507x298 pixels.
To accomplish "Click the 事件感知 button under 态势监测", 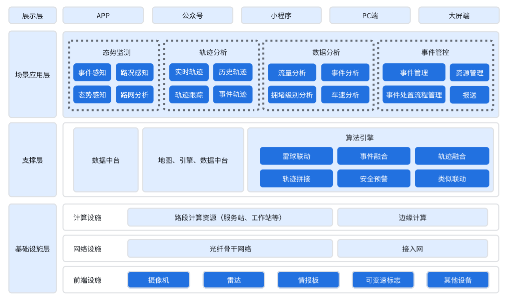I will click(x=92, y=72).
